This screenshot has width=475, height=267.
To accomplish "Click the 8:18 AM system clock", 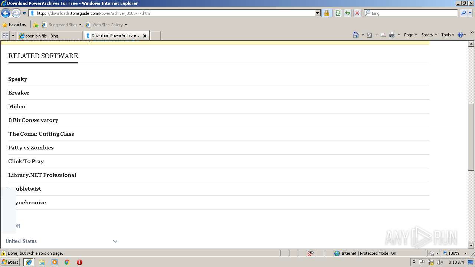I will pyautogui.click(x=456, y=262).
